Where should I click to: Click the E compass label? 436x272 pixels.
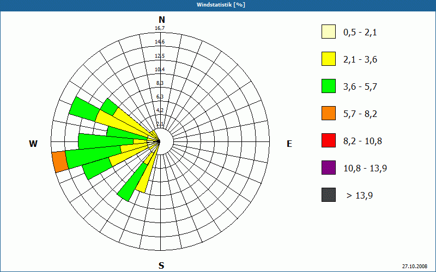[289, 144]
